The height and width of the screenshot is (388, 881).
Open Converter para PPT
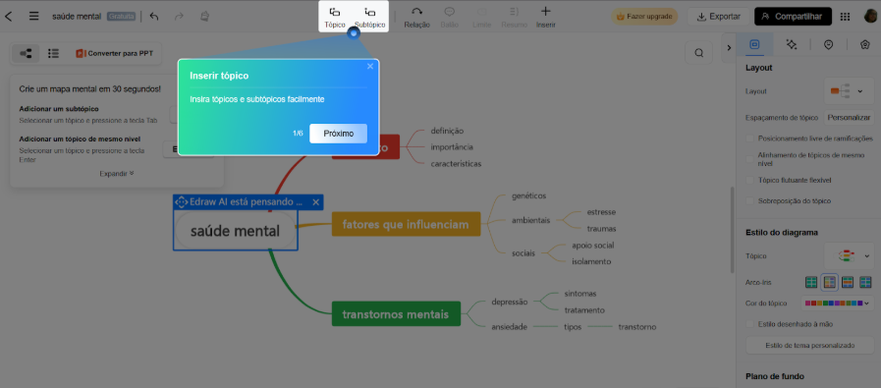tap(115, 53)
